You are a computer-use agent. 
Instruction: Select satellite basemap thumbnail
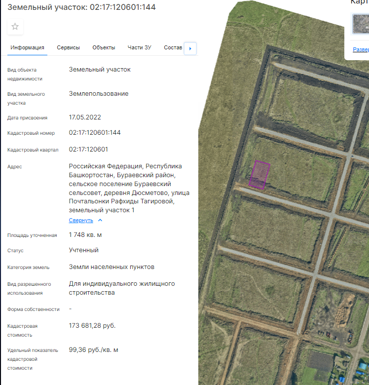[x=361, y=24]
